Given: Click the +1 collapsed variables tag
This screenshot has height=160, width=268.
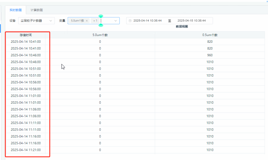Looking at the screenshot, I should click(95, 21).
